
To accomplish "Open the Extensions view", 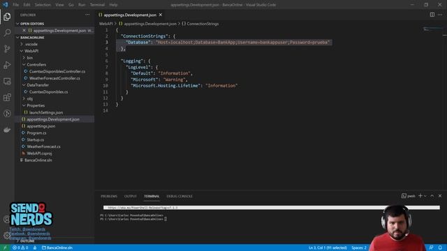I will tap(7, 98).
